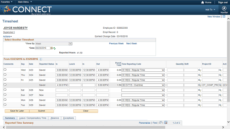Switch to the Leave / Compensatory Time tab
This screenshot has width=230, height=129.
(33, 118)
